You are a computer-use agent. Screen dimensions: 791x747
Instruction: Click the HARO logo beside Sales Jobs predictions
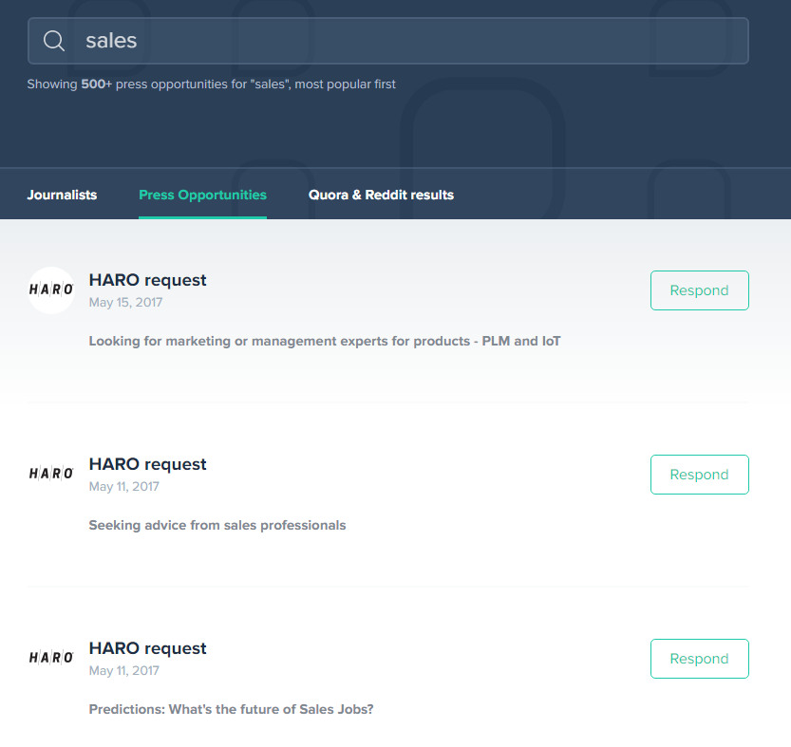51,658
